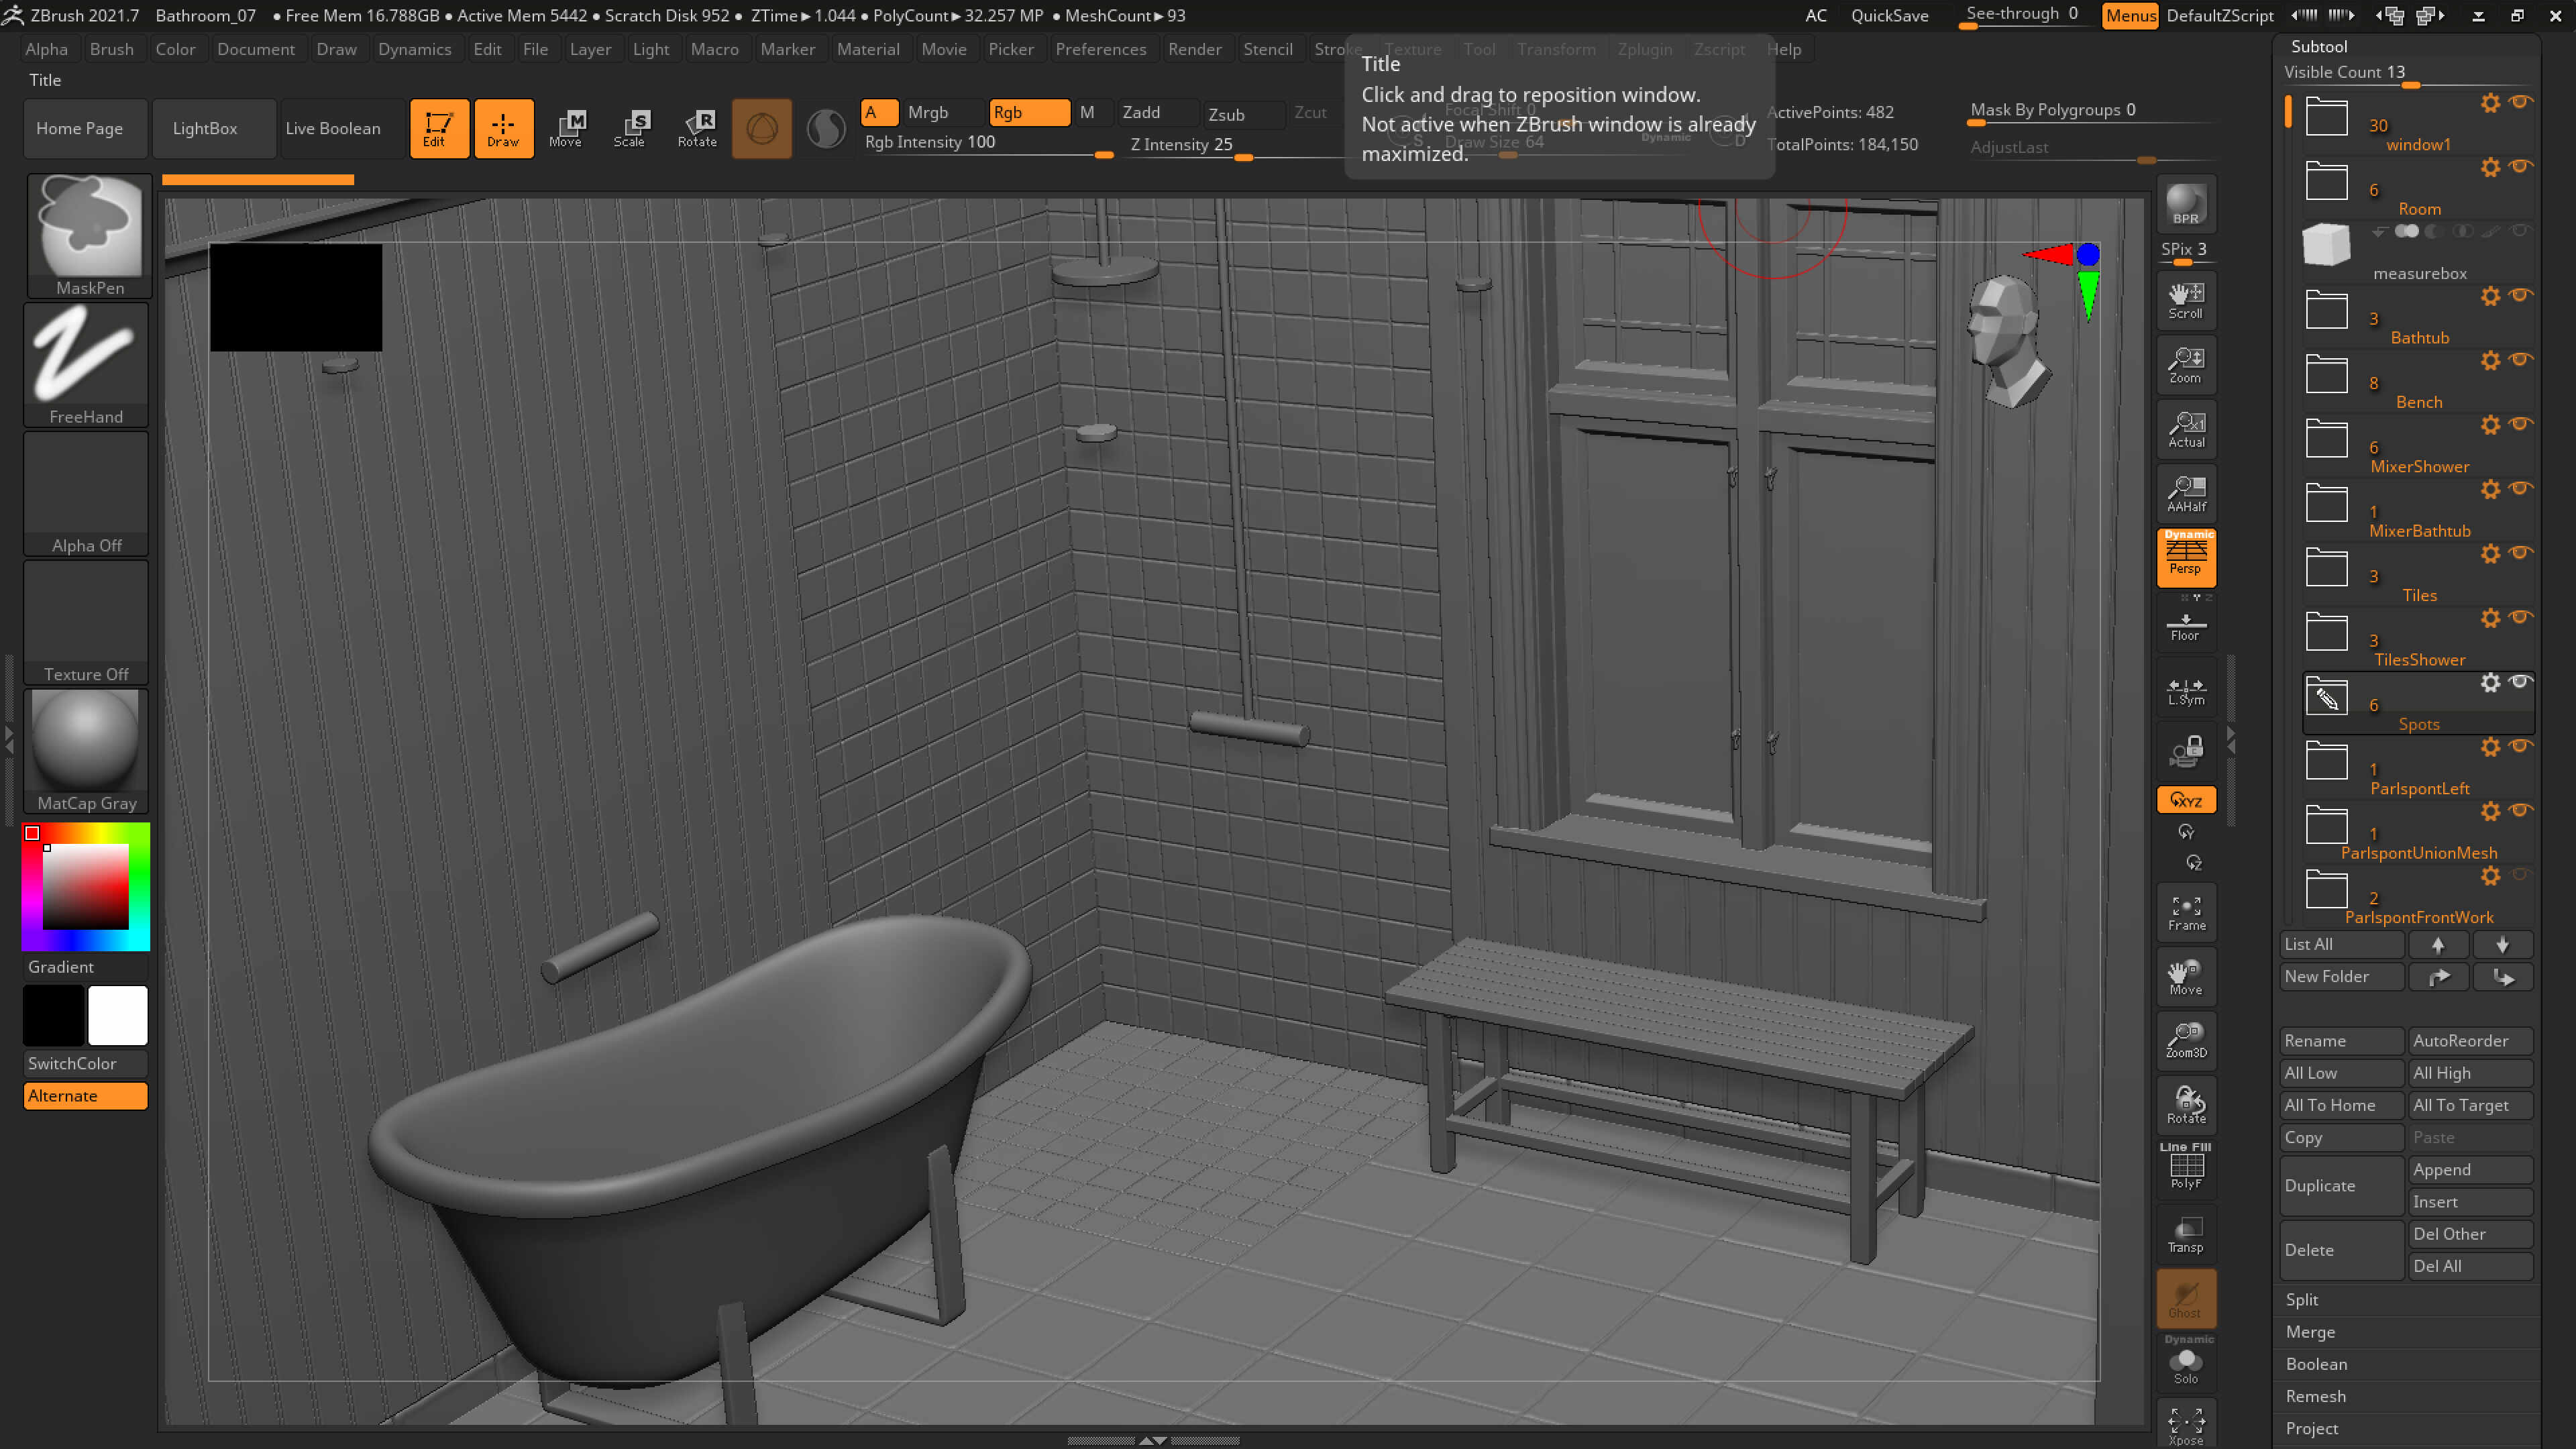2576x1449 pixels.
Task: Toggle dynamic Persp perspective button
Action: tap(2186, 557)
